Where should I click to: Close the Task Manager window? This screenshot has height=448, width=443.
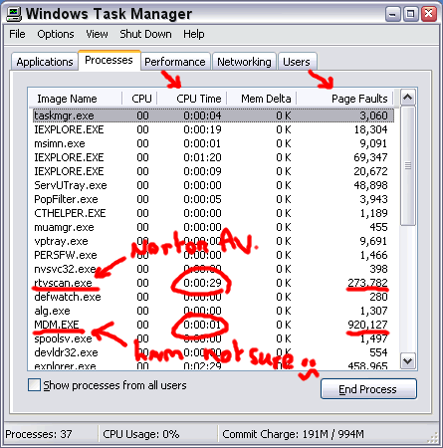(429, 14)
